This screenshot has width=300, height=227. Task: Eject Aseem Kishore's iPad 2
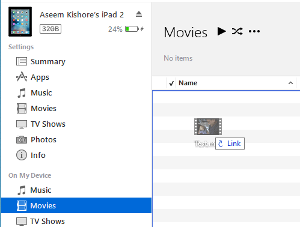(x=139, y=14)
